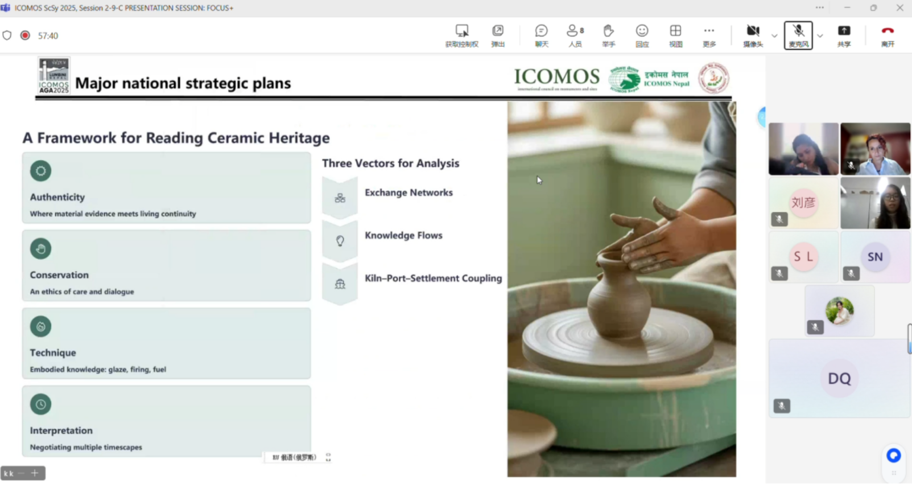This screenshot has height=484, width=912.
Task: Open the share (共享) screen tray
Action: (x=844, y=35)
